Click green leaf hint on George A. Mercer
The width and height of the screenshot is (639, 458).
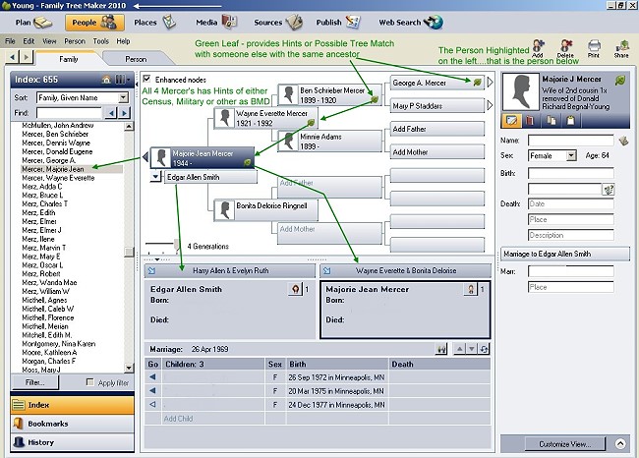(477, 83)
